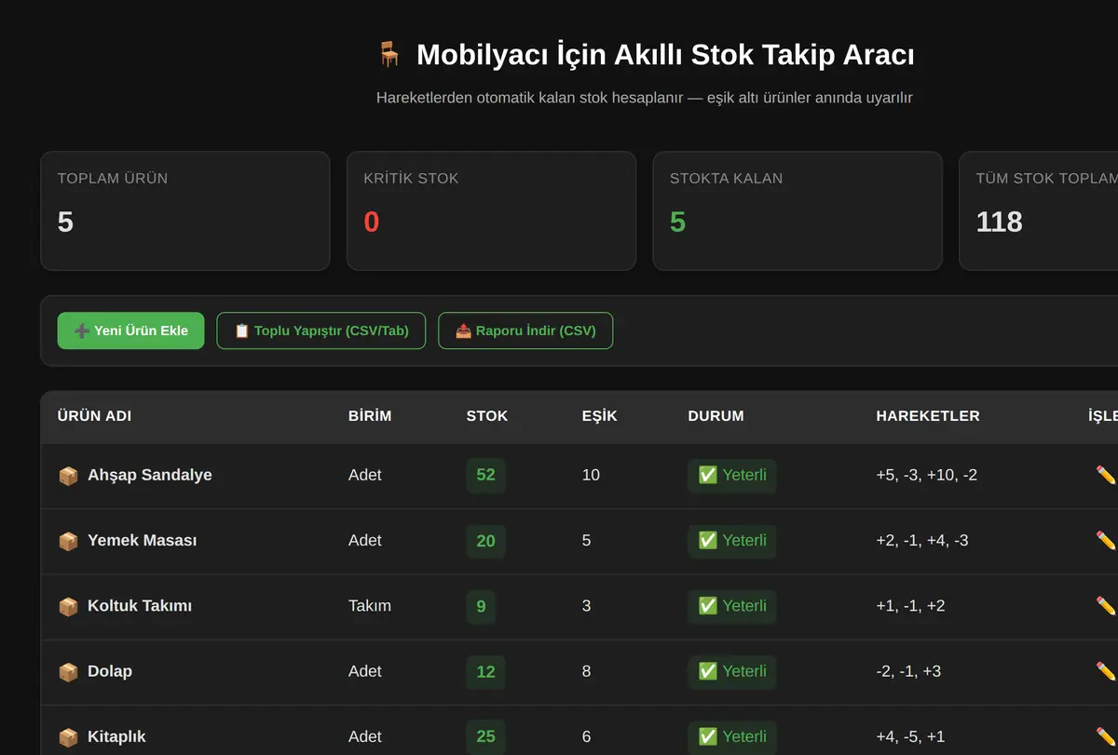The image size is (1118, 755).
Task: Click the DURUM column header
Action: tap(716, 416)
